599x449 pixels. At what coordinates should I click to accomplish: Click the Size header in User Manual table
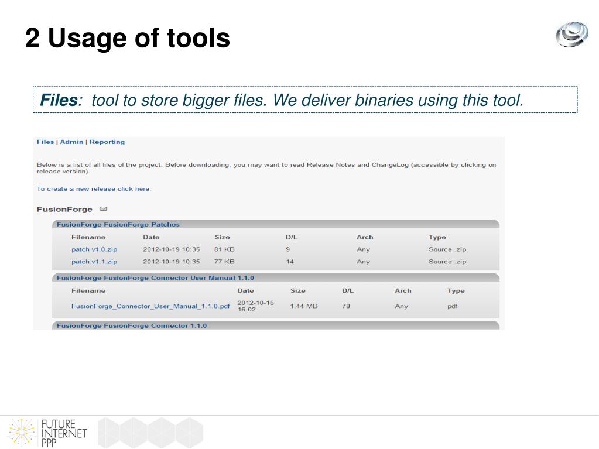298,290
